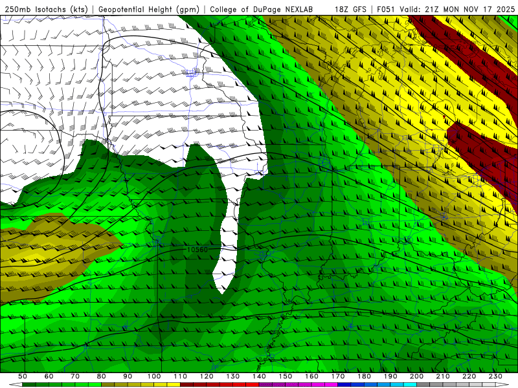This screenshot has width=518, height=388.
Task: Click the '160' value on the color scale
Action: [x=311, y=376]
